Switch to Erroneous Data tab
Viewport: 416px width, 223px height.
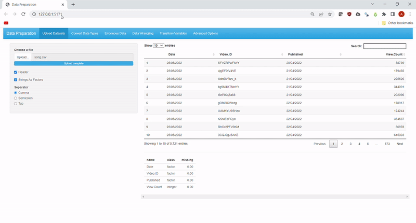coord(115,33)
